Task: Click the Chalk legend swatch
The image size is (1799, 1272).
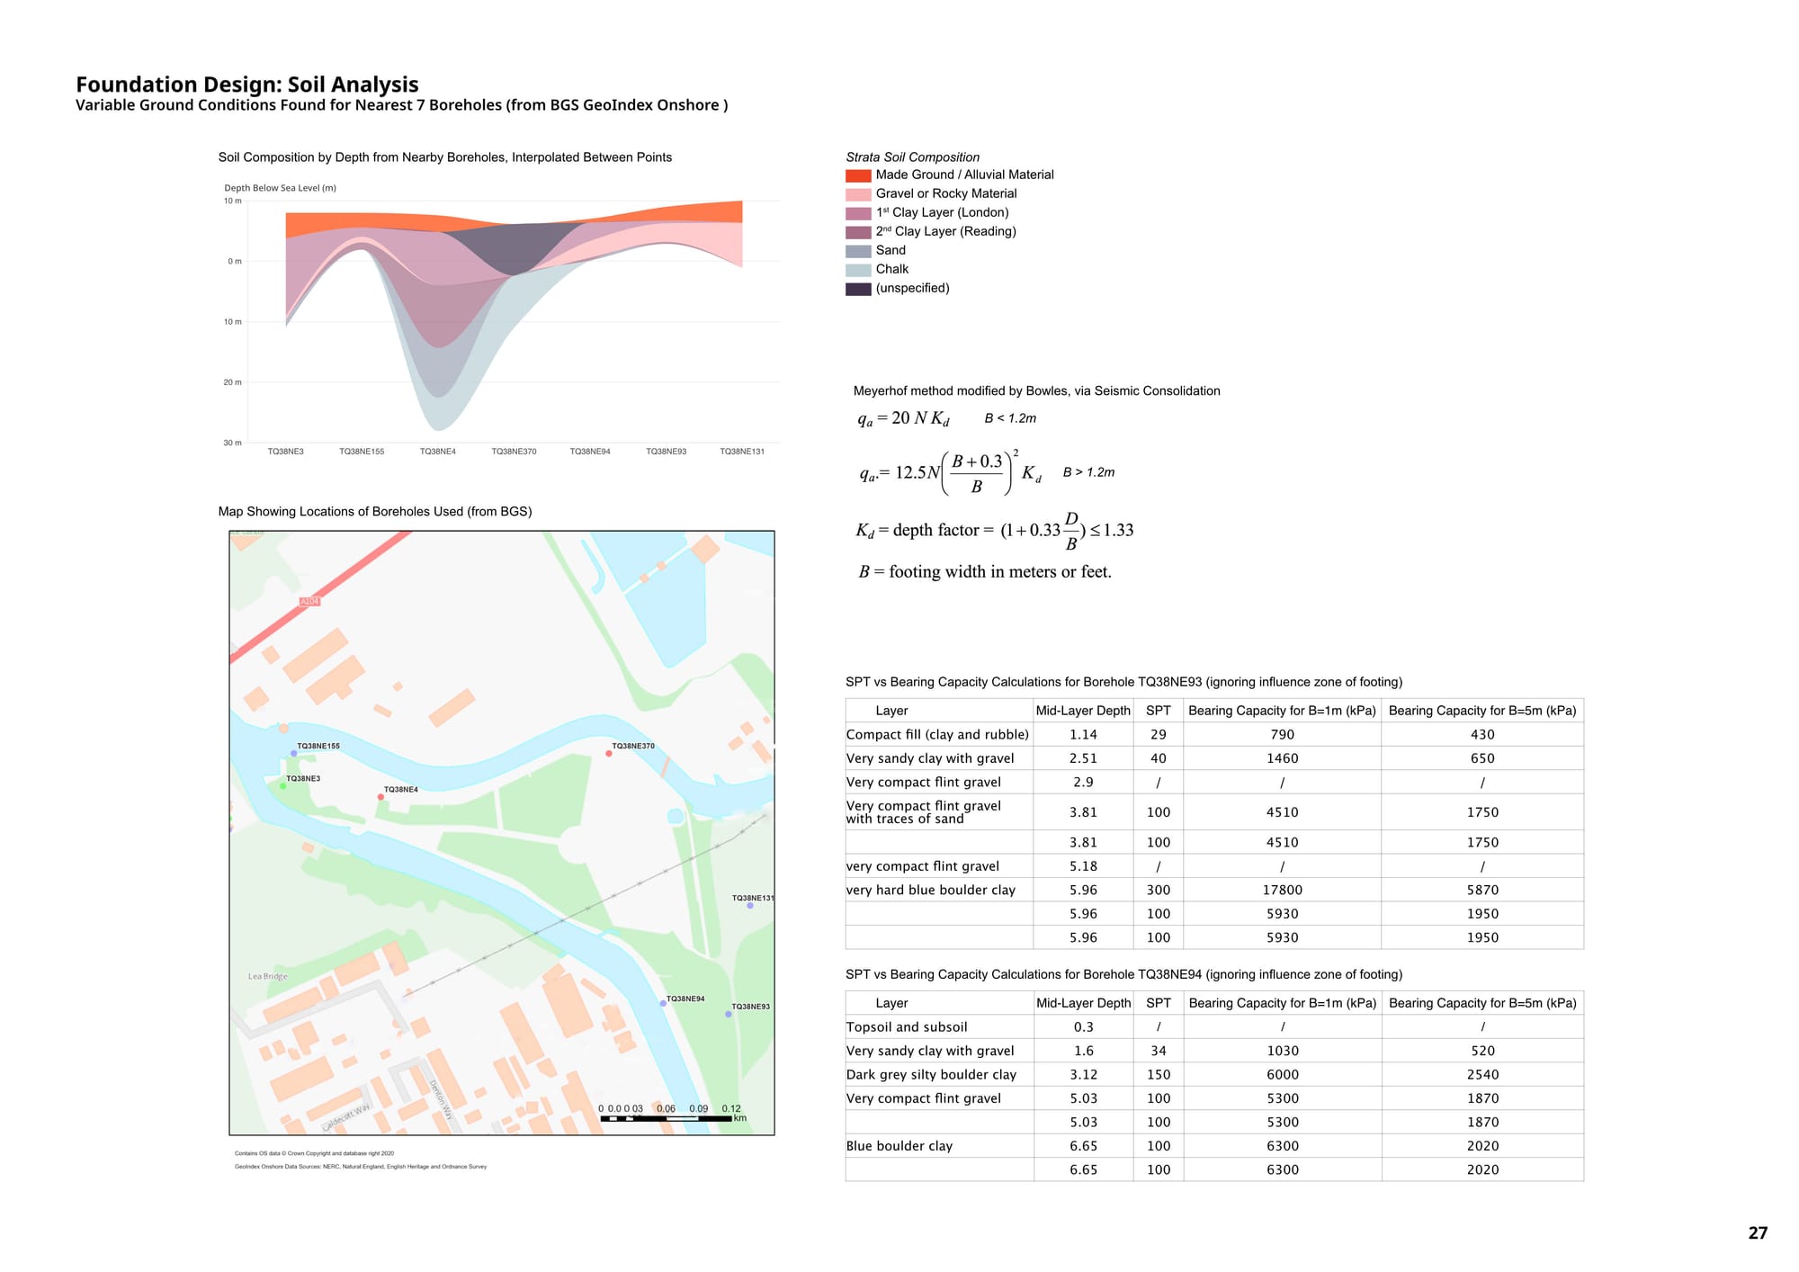Action: coord(858,270)
